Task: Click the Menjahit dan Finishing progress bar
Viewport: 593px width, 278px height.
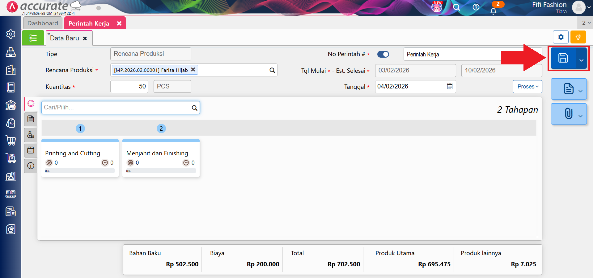Action: [x=161, y=171]
